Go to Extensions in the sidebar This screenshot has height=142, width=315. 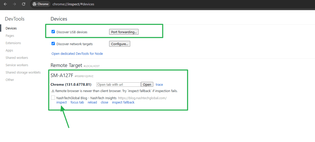13,43
